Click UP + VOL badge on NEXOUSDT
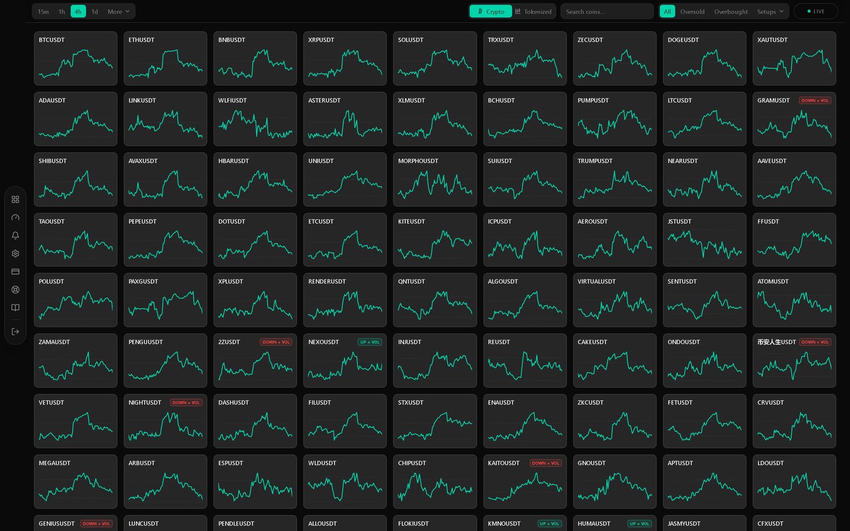Screen dimensions: 850x531 tap(370, 342)
